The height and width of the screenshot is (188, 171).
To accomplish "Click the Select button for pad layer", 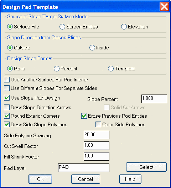I will point(146,167).
